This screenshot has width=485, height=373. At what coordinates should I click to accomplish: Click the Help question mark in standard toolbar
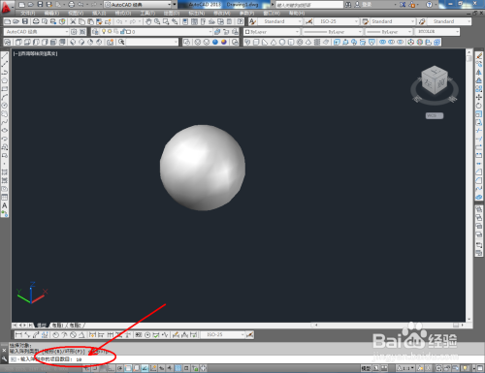[241, 21]
